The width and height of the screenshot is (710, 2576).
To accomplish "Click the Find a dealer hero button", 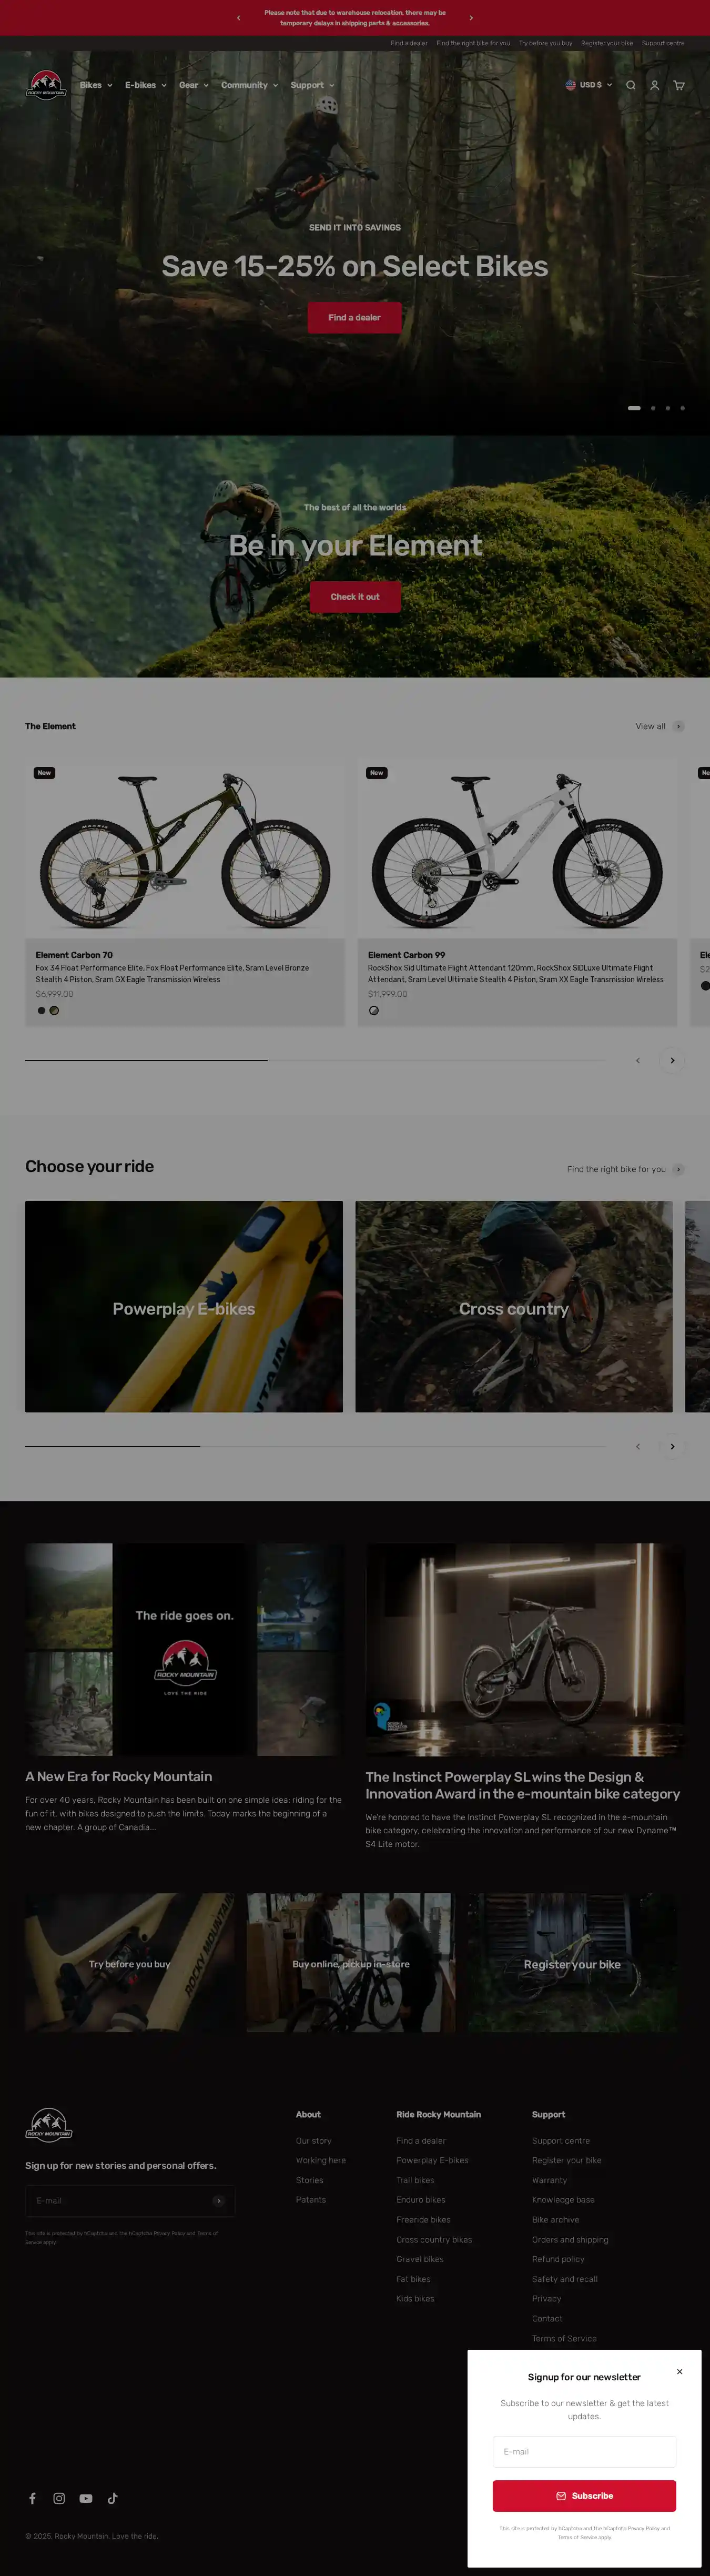I will (354, 317).
